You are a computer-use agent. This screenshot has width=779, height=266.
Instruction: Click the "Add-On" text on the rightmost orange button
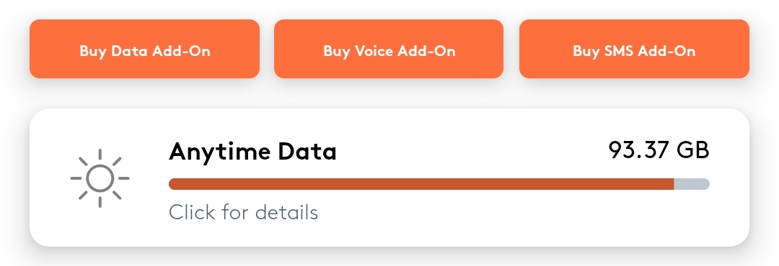click(x=666, y=51)
